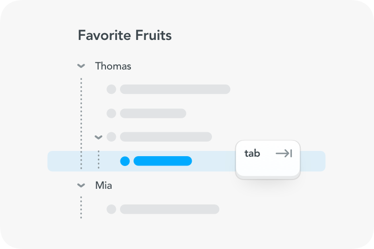Select the placeholder item under Mia
Image resolution: width=374 pixels, height=249 pixels.
[169, 209]
